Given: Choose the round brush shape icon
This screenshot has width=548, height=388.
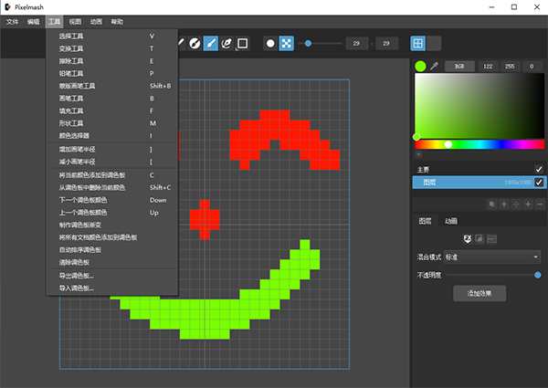Looking at the screenshot, I should tap(270, 43).
